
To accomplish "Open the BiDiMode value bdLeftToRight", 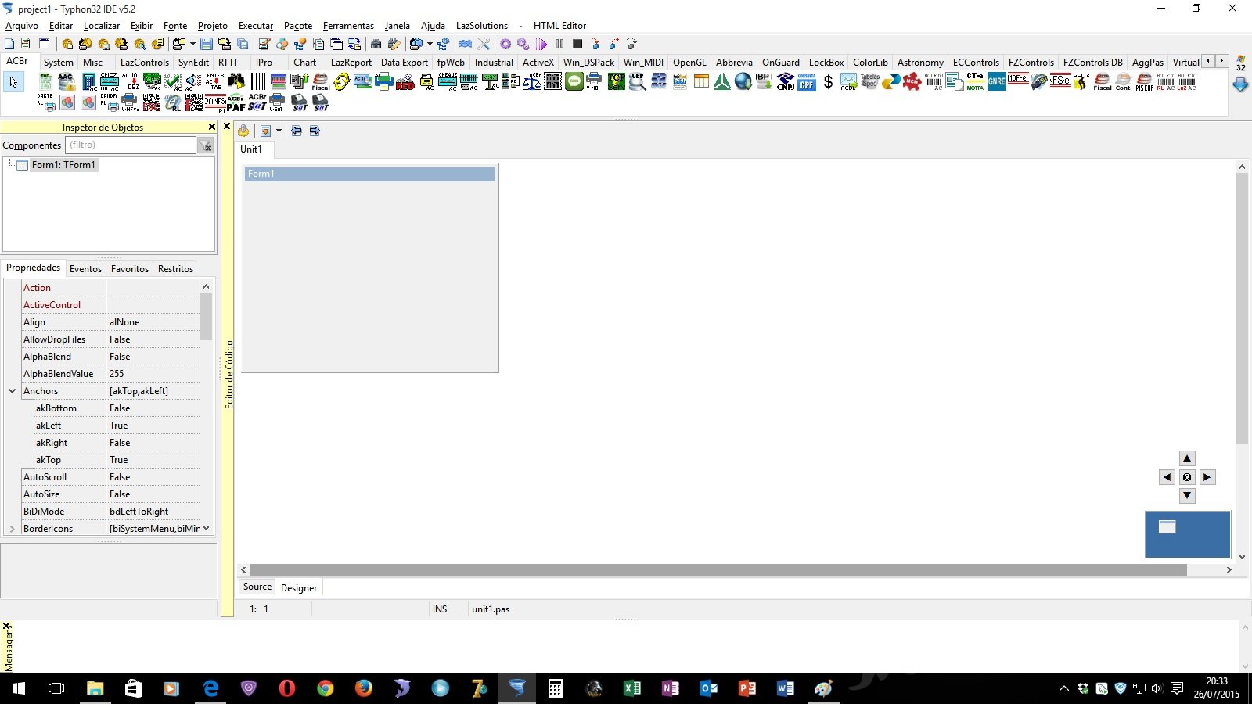I will click(x=153, y=512).
